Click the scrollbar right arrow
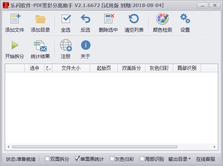The width and height of the screenshot is (223, 166). coord(214,147)
